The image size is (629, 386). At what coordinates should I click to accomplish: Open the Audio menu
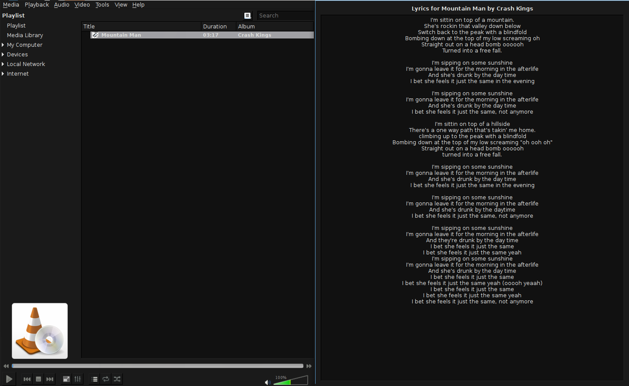tap(62, 5)
